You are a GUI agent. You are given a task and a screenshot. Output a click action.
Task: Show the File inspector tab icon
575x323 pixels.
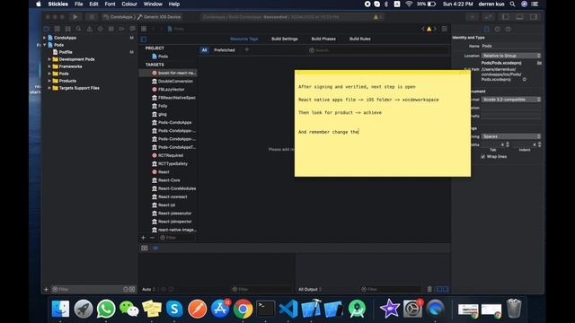[486, 29]
